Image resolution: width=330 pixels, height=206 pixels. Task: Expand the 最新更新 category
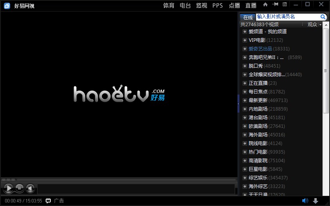[x=244, y=100]
